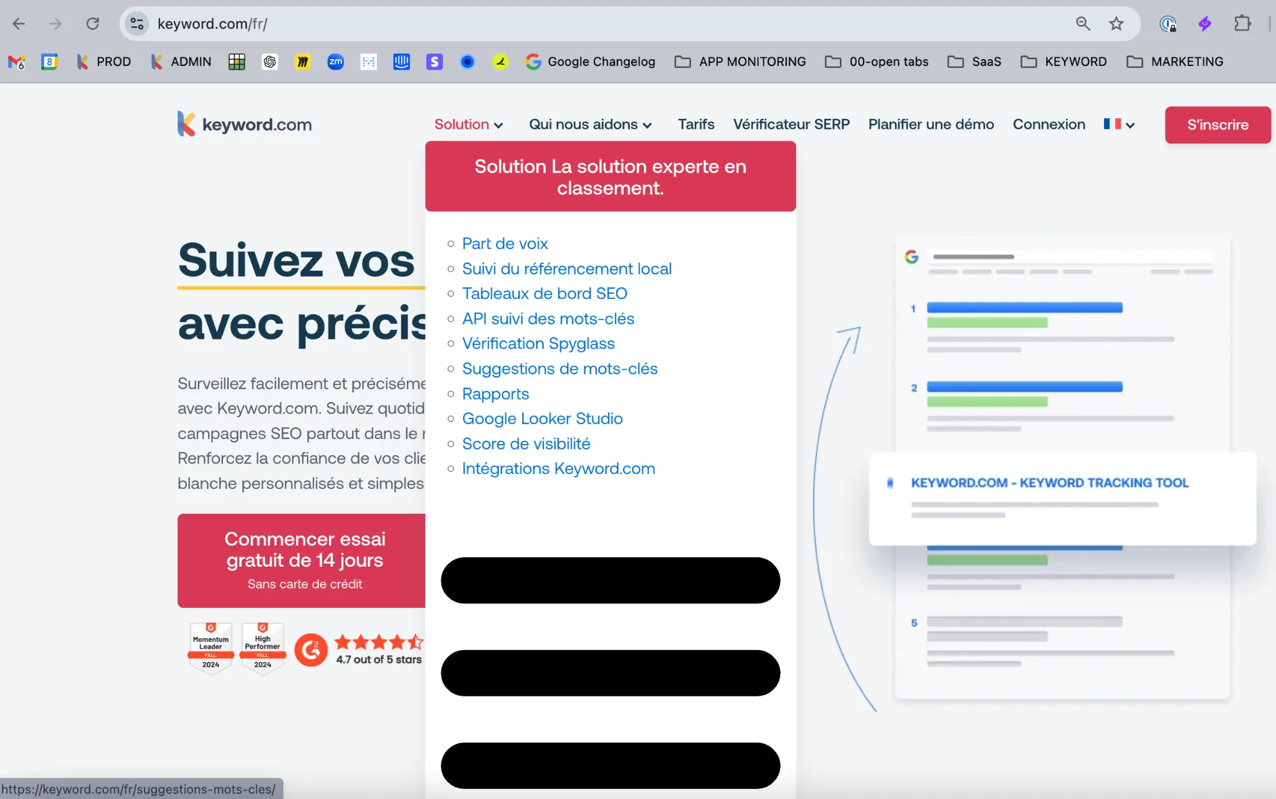This screenshot has height=799, width=1276.
Task: Open the light blue dotted bookmark icon
Action: (x=369, y=62)
